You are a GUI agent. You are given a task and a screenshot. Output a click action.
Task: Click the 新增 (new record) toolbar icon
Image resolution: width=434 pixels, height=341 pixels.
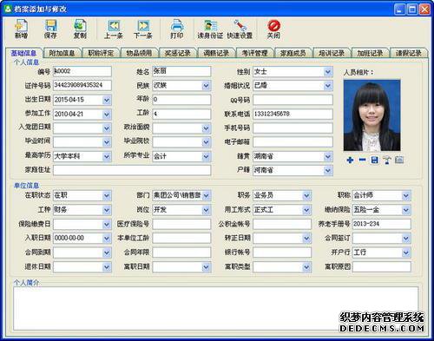21,29
